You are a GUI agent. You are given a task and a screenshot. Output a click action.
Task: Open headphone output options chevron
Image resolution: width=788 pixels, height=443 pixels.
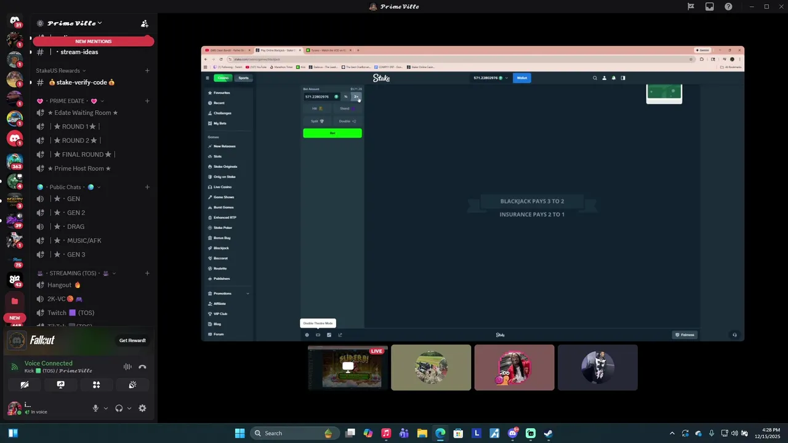[x=129, y=408]
